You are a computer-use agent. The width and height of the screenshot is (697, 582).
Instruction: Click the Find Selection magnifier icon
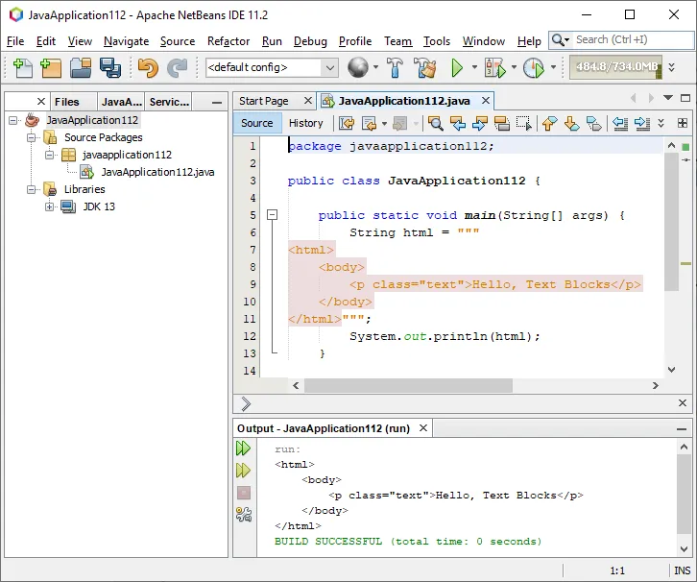click(436, 123)
